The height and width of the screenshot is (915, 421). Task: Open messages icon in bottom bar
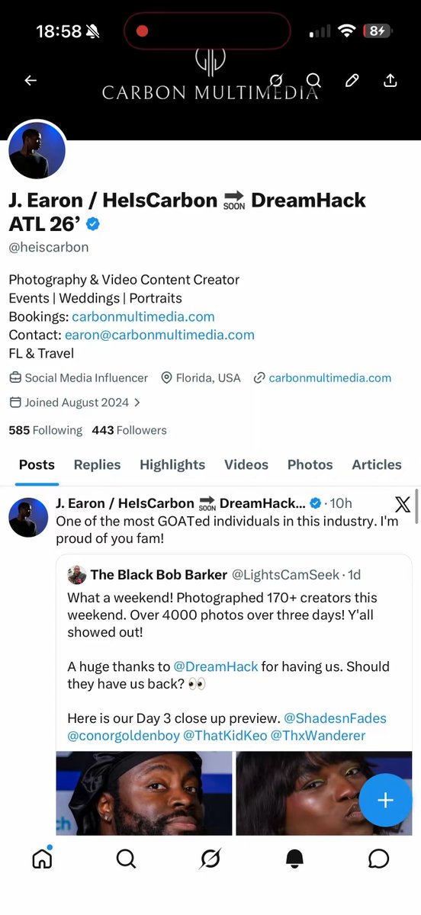(x=378, y=859)
